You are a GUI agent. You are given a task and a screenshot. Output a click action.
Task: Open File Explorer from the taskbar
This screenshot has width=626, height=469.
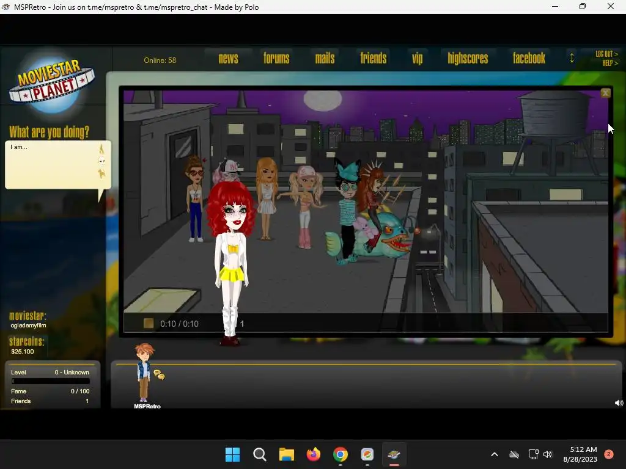tap(286, 454)
